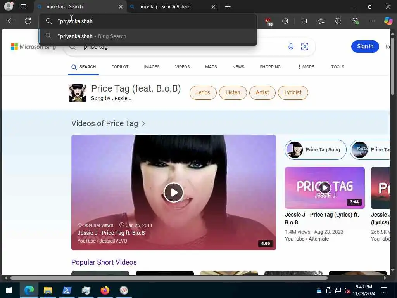This screenshot has height=298, width=397.
Task: Open the Extensions puzzle icon
Action: point(285,21)
